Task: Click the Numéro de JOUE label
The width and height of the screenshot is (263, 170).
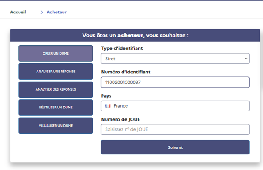Action: 121,119
